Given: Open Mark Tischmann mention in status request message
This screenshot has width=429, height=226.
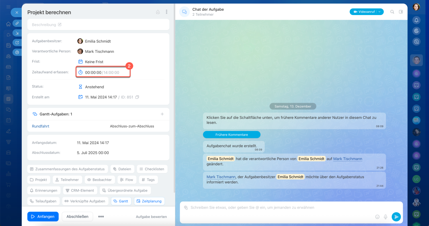Looking at the screenshot, I should [221, 177].
